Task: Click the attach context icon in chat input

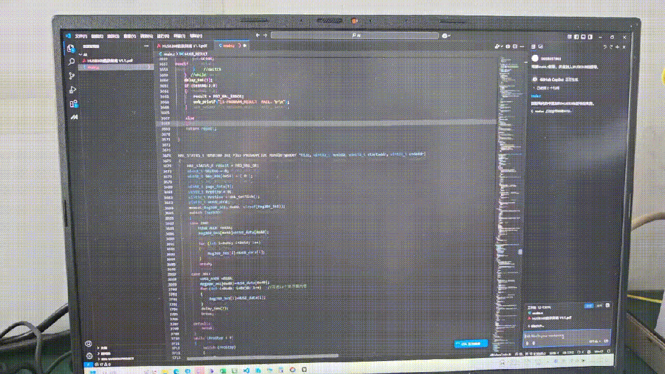Action: [x=528, y=343]
